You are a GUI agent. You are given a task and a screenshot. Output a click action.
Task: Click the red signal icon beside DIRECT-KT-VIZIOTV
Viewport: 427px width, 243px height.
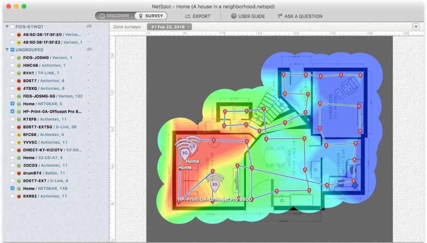(x=19, y=150)
